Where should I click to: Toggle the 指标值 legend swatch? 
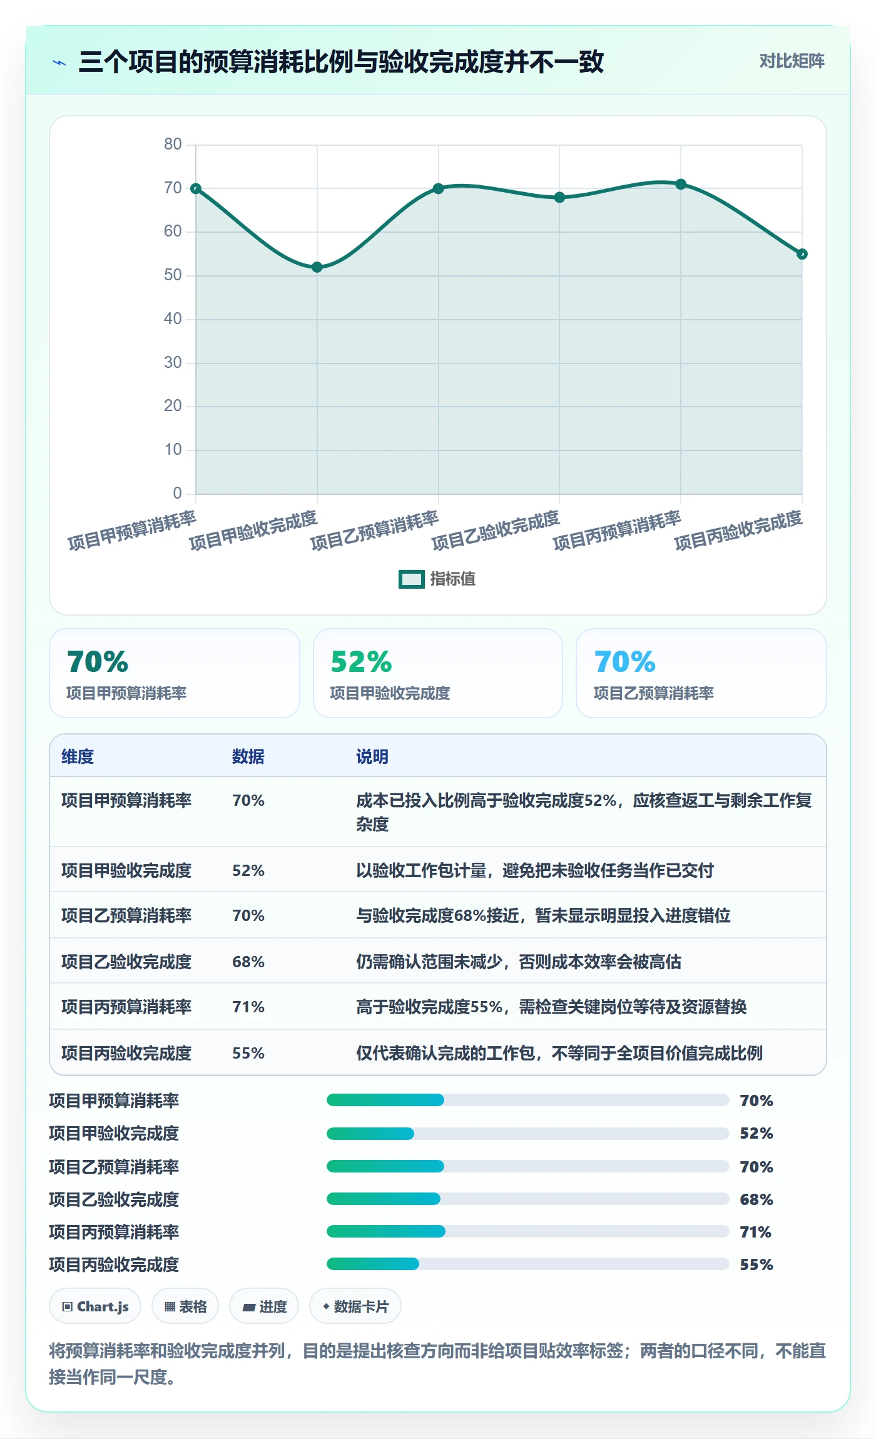tap(412, 579)
